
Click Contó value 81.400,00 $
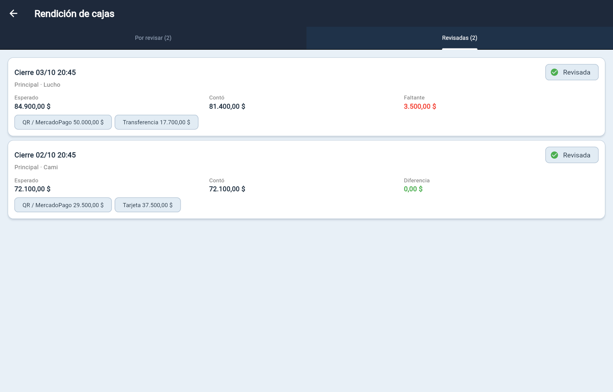point(227,107)
